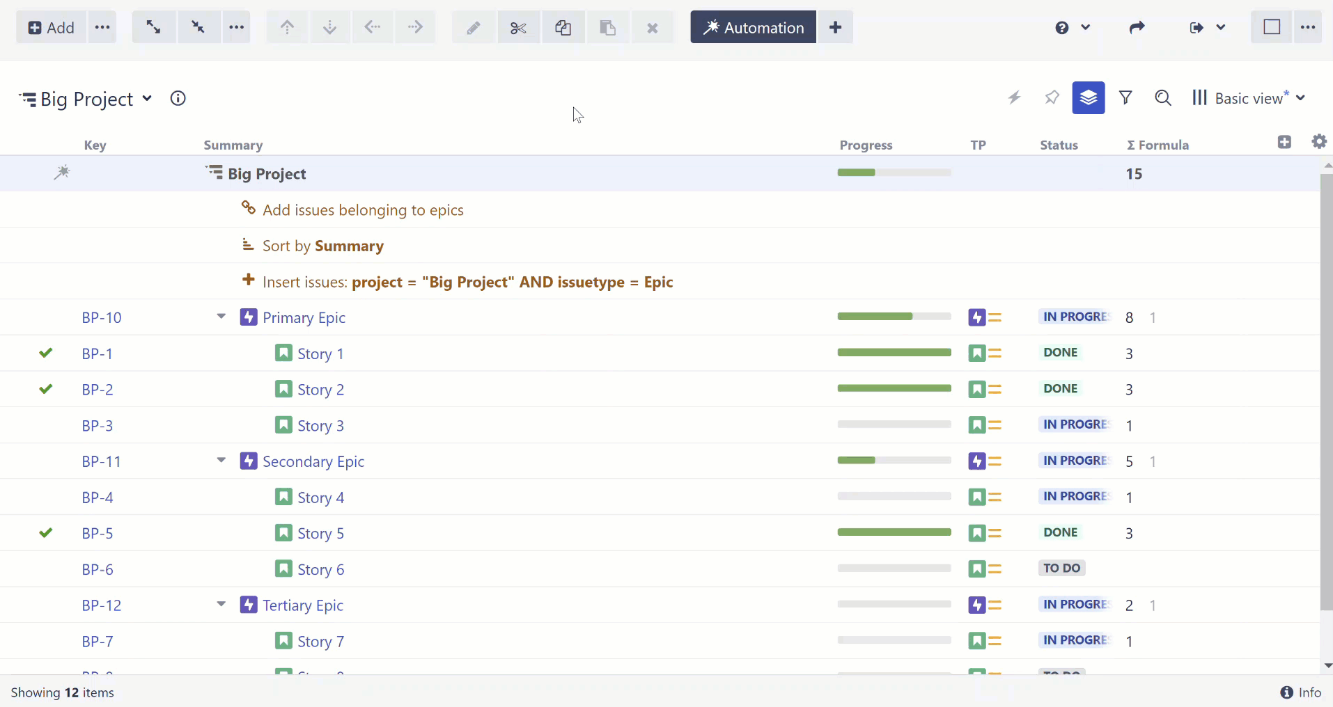
Task: Click the pencil edit icon
Action: 474,28
